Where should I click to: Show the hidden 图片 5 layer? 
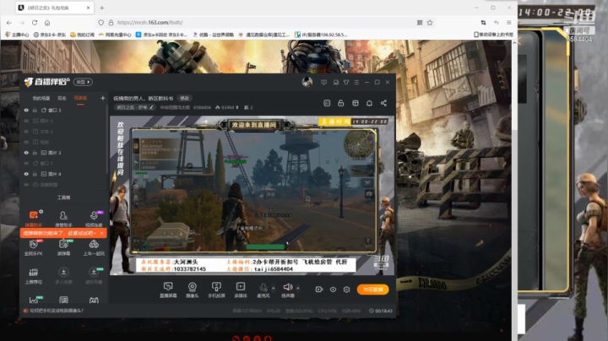coord(26,121)
